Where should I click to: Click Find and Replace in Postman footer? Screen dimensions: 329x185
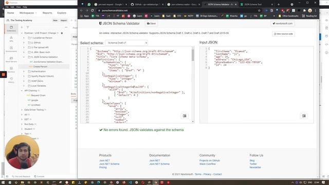coord(21,176)
